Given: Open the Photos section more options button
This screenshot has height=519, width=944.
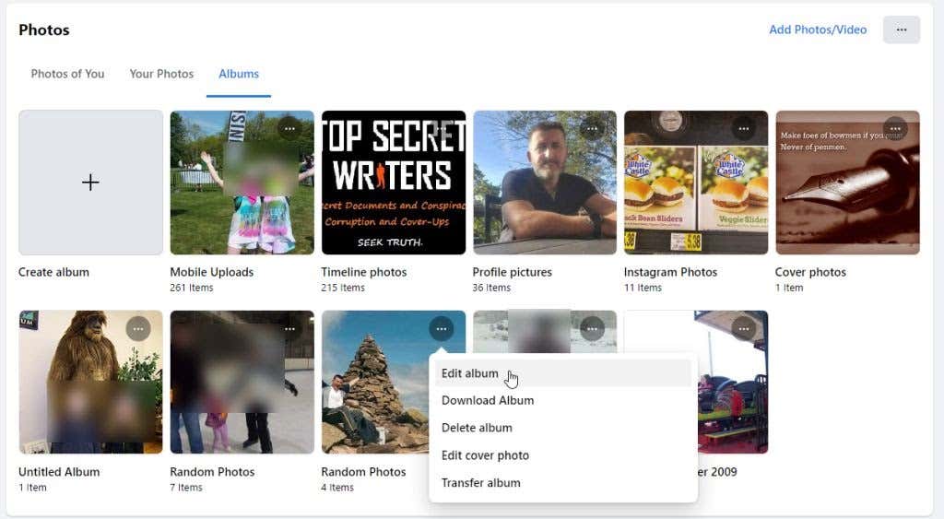Looking at the screenshot, I should [x=902, y=29].
